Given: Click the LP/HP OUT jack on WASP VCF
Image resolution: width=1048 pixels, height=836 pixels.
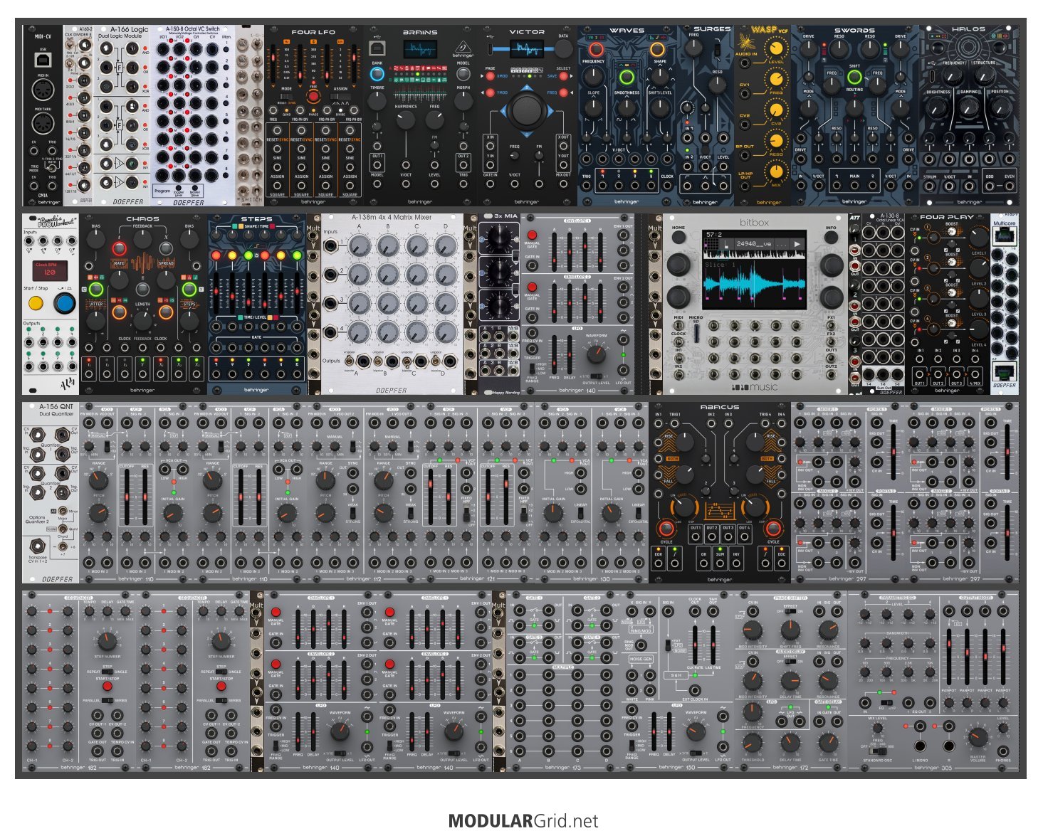Looking at the screenshot, I should click(x=745, y=186).
